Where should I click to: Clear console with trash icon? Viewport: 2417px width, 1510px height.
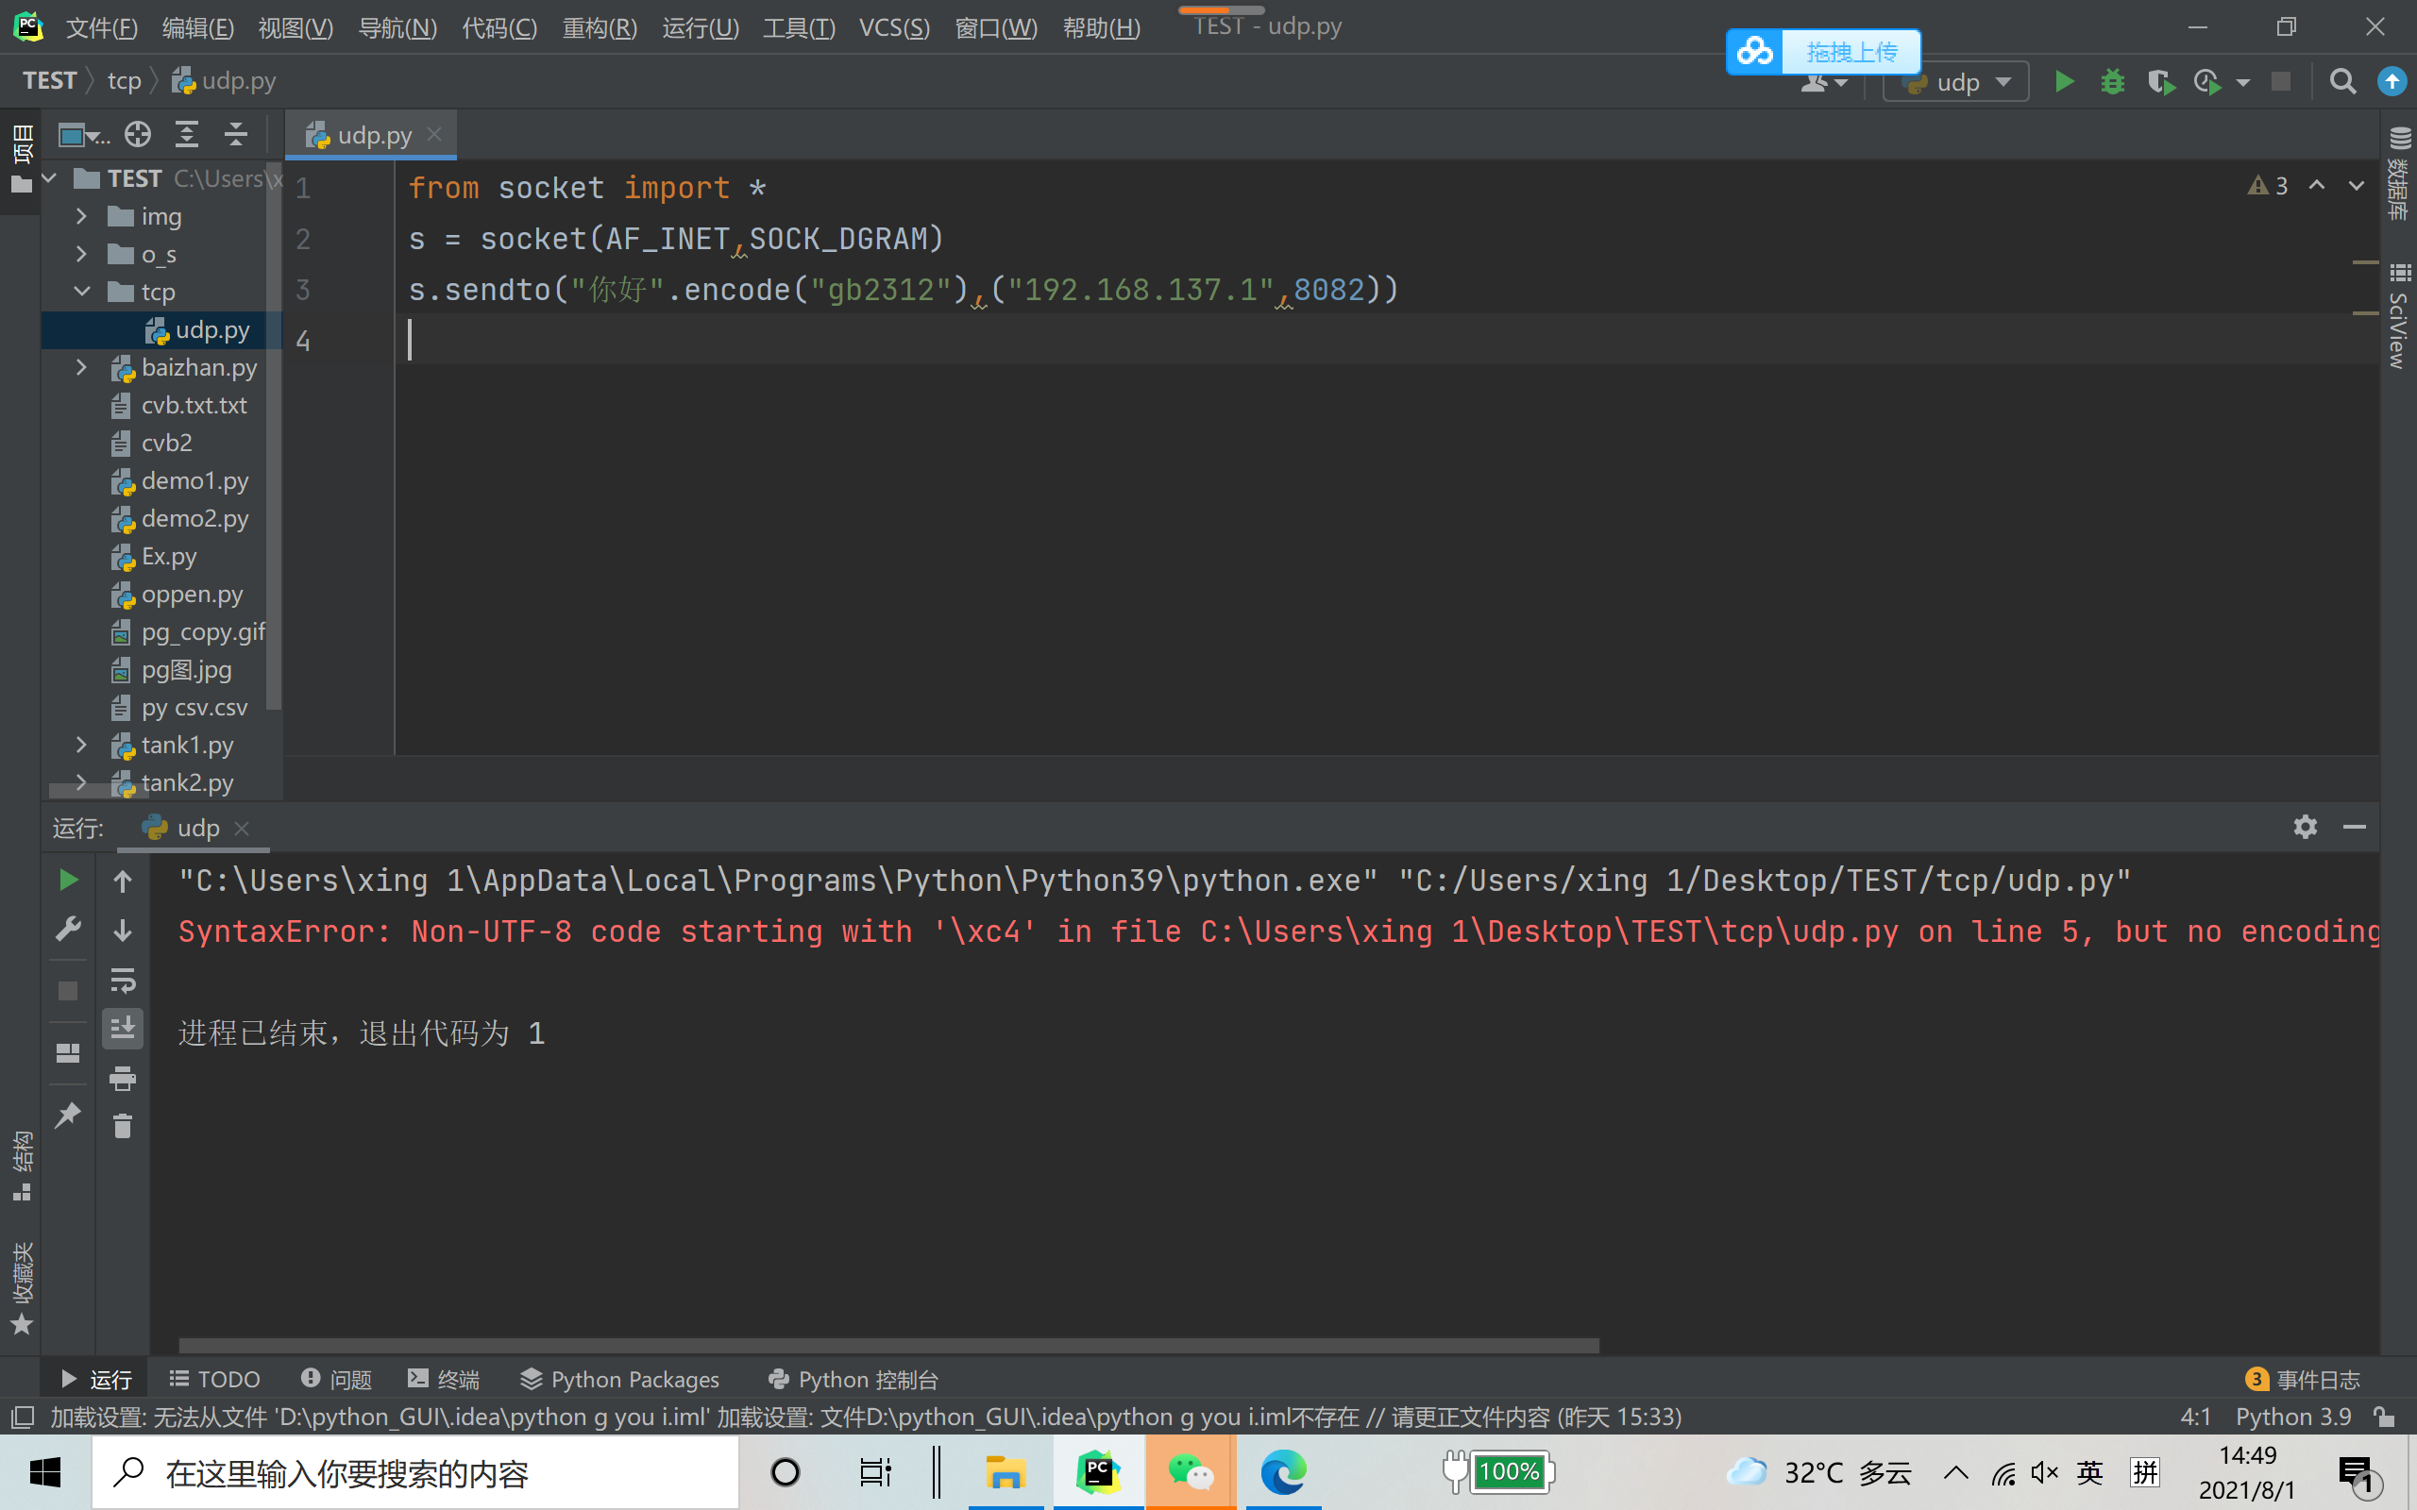123,1127
